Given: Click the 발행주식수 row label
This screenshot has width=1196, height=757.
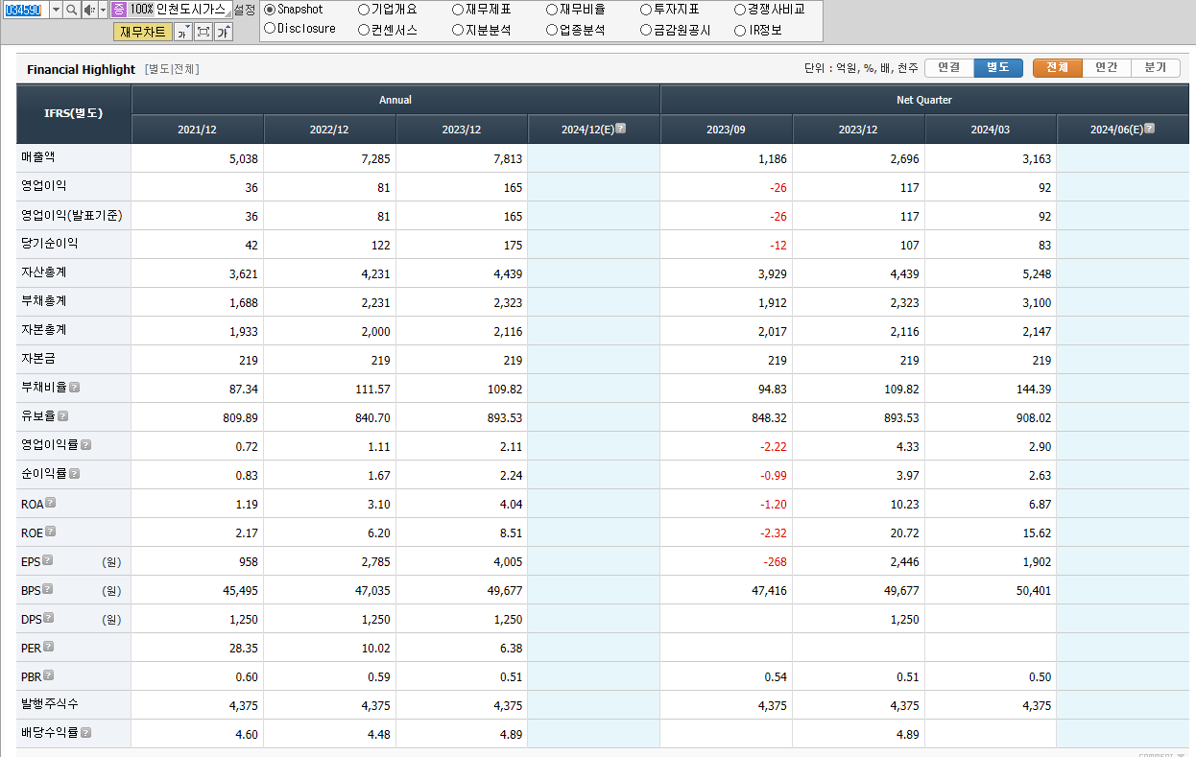Looking at the screenshot, I should pos(50,704).
